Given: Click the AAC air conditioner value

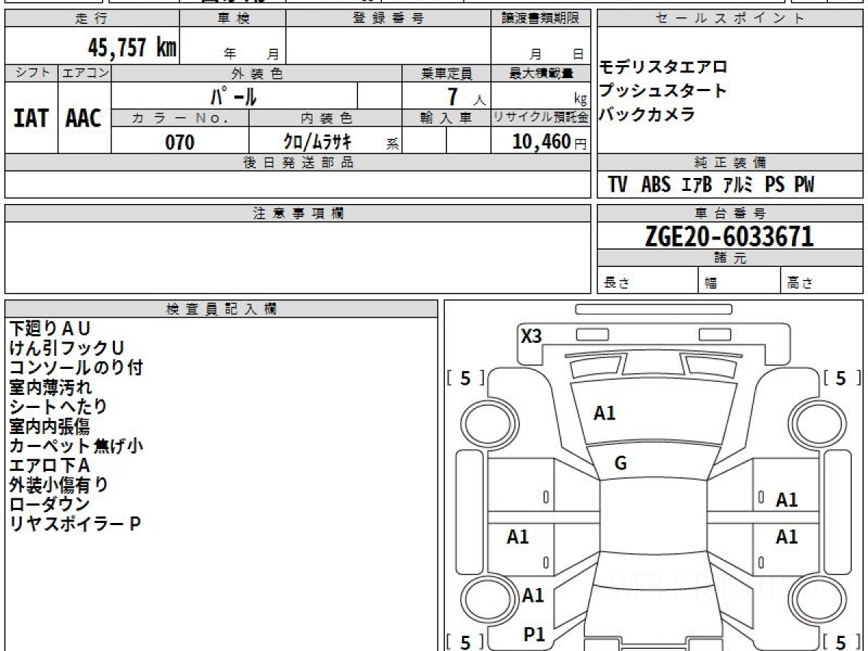Looking at the screenshot, I should pyautogui.click(x=84, y=118).
